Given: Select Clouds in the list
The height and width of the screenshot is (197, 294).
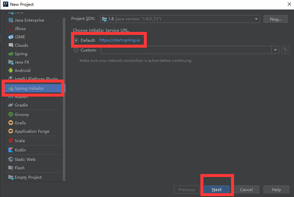Looking at the screenshot, I should tap(33, 45).
